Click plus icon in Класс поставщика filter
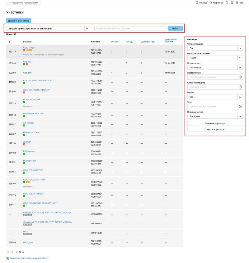 pyautogui.click(x=240, y=87)
